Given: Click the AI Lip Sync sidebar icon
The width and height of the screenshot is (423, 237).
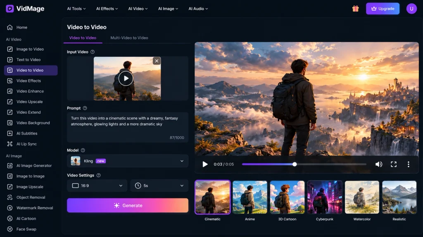Looking at the screenshot, I should pos(10,144).
